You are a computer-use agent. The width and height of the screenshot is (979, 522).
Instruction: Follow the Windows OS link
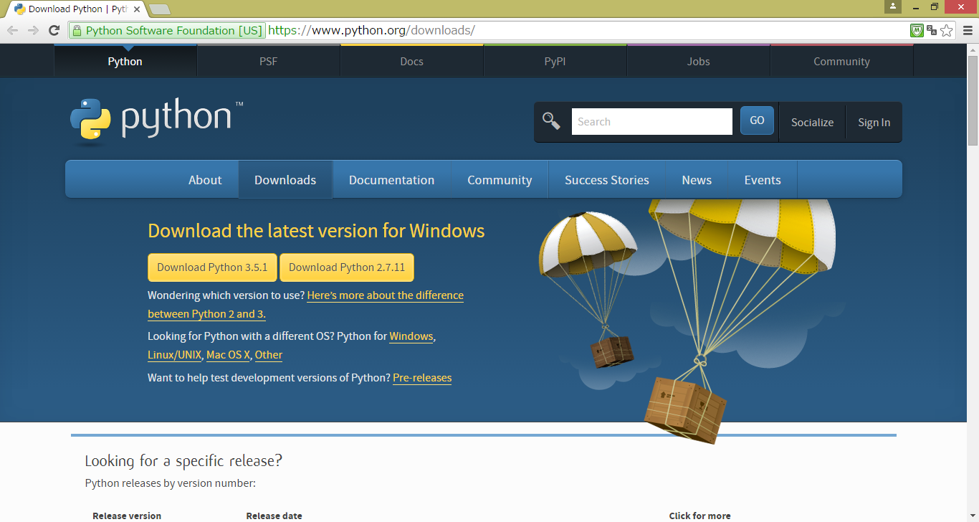click(x=411, y=336)
